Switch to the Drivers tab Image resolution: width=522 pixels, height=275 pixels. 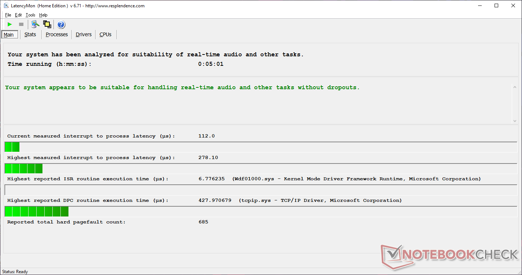point(83,34)
